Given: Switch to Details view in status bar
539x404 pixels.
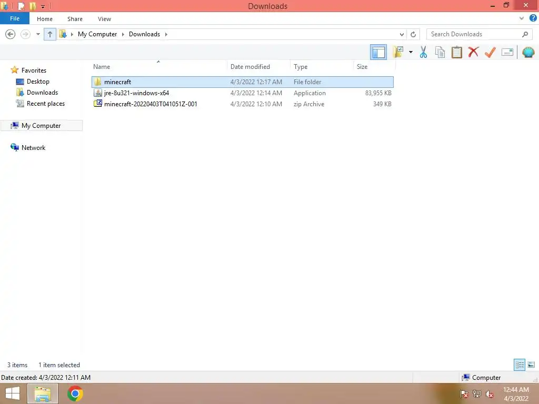Looking at the screenshot, I should [520, 365].
